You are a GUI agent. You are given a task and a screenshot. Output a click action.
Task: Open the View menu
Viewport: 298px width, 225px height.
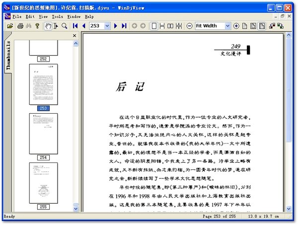pyautogui.click(x=43, y=16)
